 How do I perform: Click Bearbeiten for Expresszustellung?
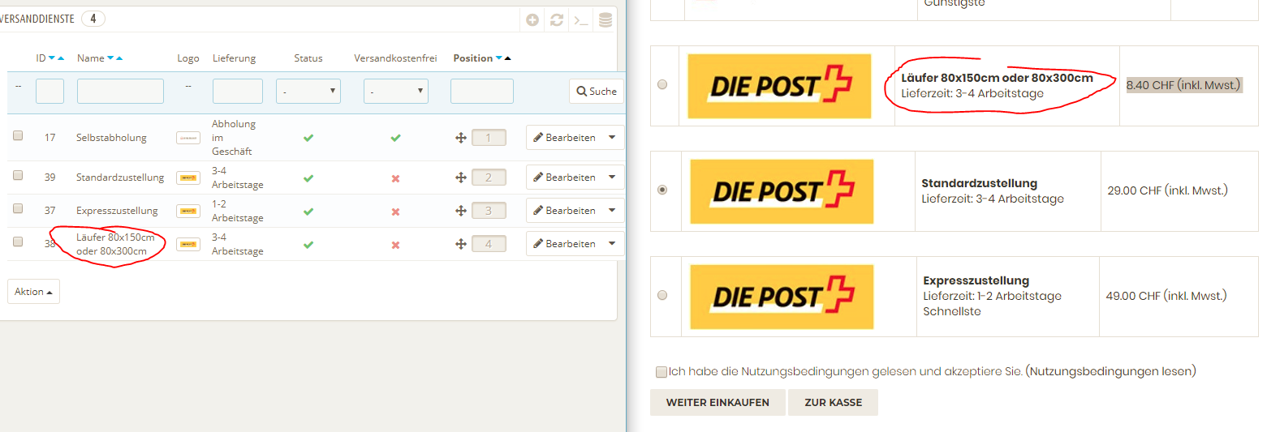pos(564,211)
